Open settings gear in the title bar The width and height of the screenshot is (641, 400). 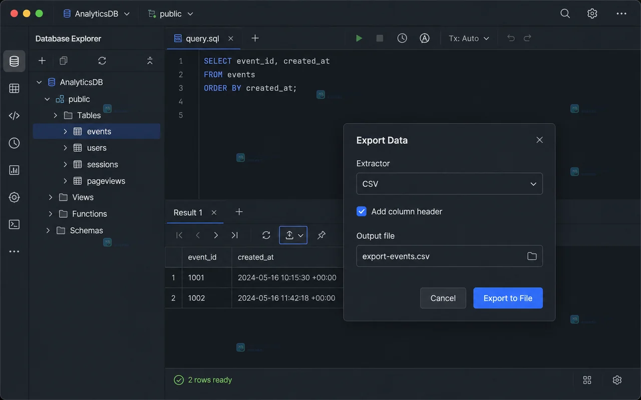tap(592, 14)
